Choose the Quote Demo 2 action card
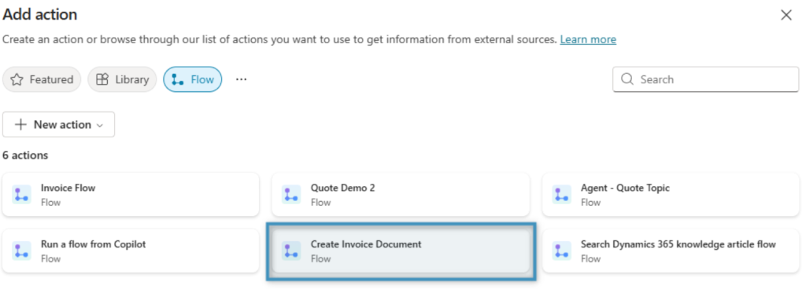Image resolution: width=806 pixels, height=293 pixels. point(401,195)
